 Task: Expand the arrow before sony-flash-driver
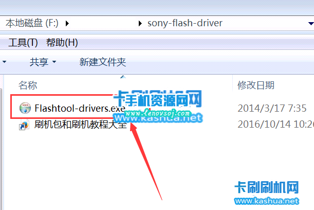pos(140,24)
